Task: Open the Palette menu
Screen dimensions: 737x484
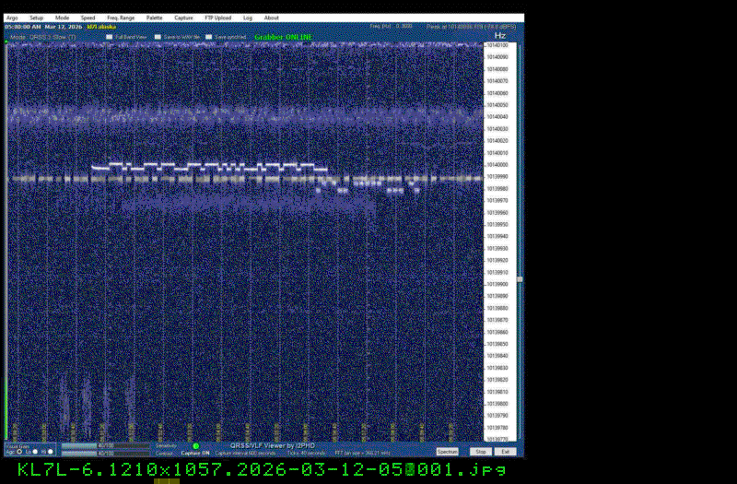Action: tap(155, 18)
